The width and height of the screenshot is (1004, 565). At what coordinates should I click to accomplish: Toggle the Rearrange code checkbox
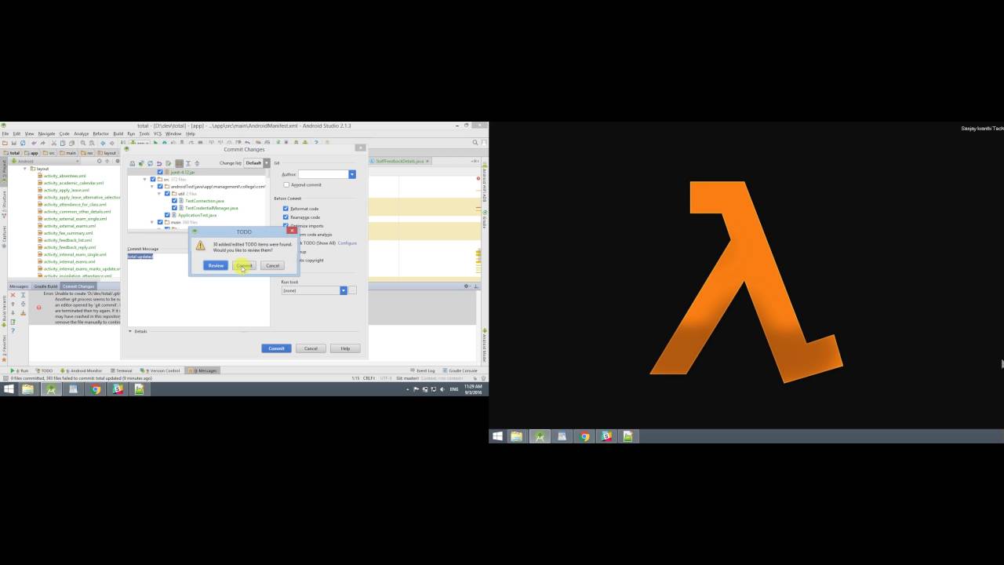[x=286, y=217]
